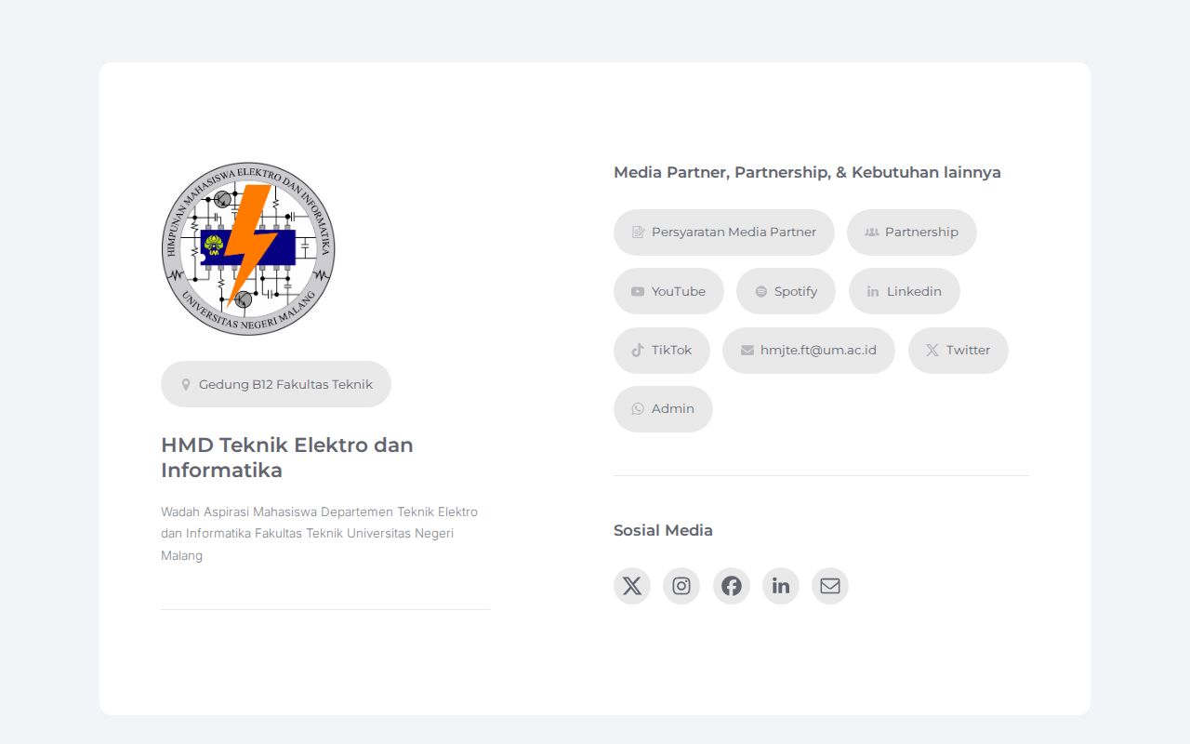
Task: Click the Spotify icon in Spotify button
Action: (761, 291)
